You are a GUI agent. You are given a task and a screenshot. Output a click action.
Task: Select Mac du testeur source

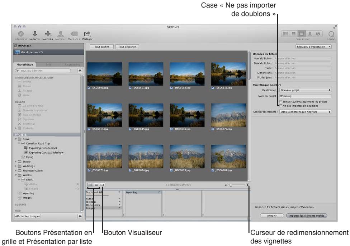(49, 52)
